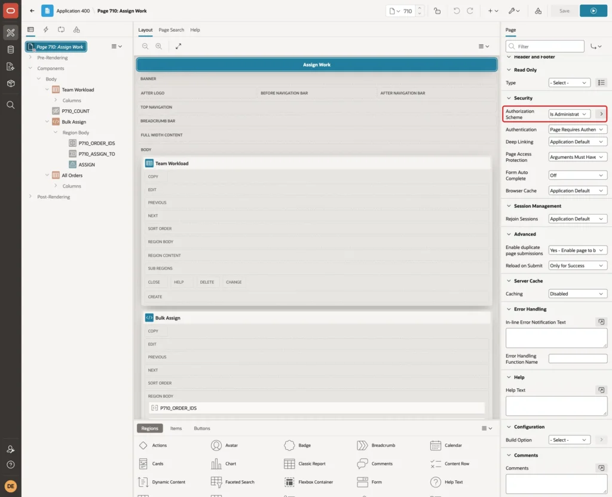The height and width of the screenshot is (497, 612).
Task: Zoom out the layout view
Action: click(x=145, y=46)
